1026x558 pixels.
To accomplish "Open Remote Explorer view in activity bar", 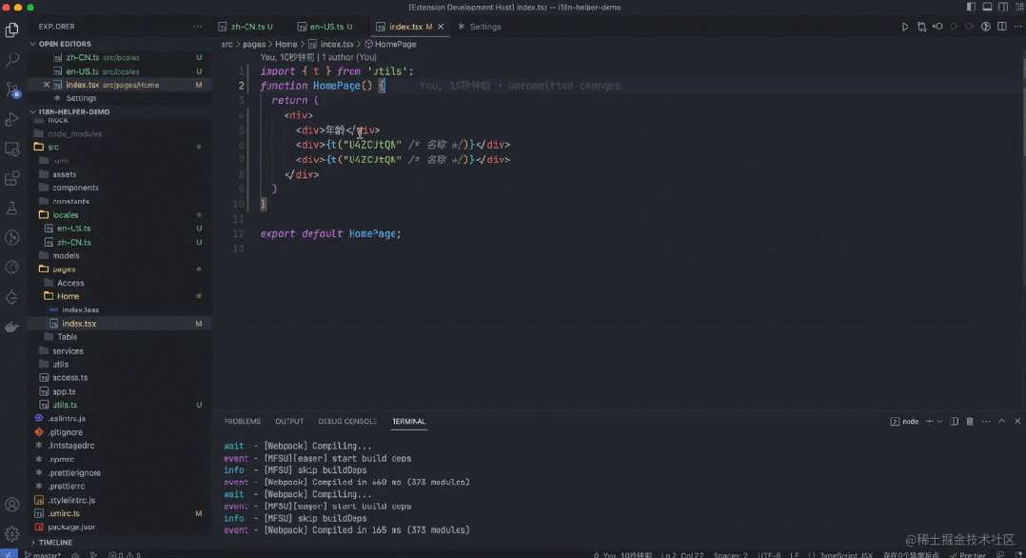I will (x=11, y=149).
